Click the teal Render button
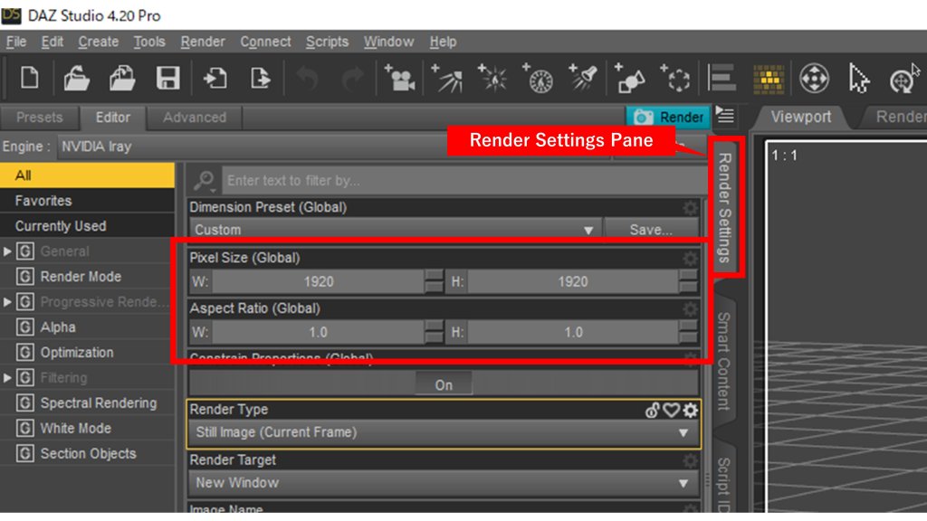 668,117
